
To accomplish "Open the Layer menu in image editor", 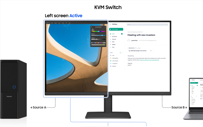I will [x=59, y=23].
